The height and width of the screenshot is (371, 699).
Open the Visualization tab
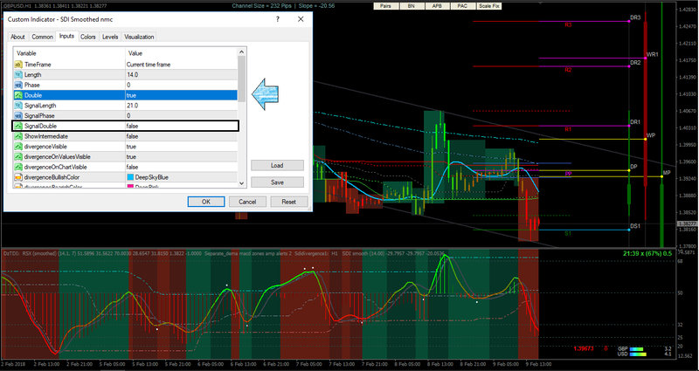[x=139, y=37]
